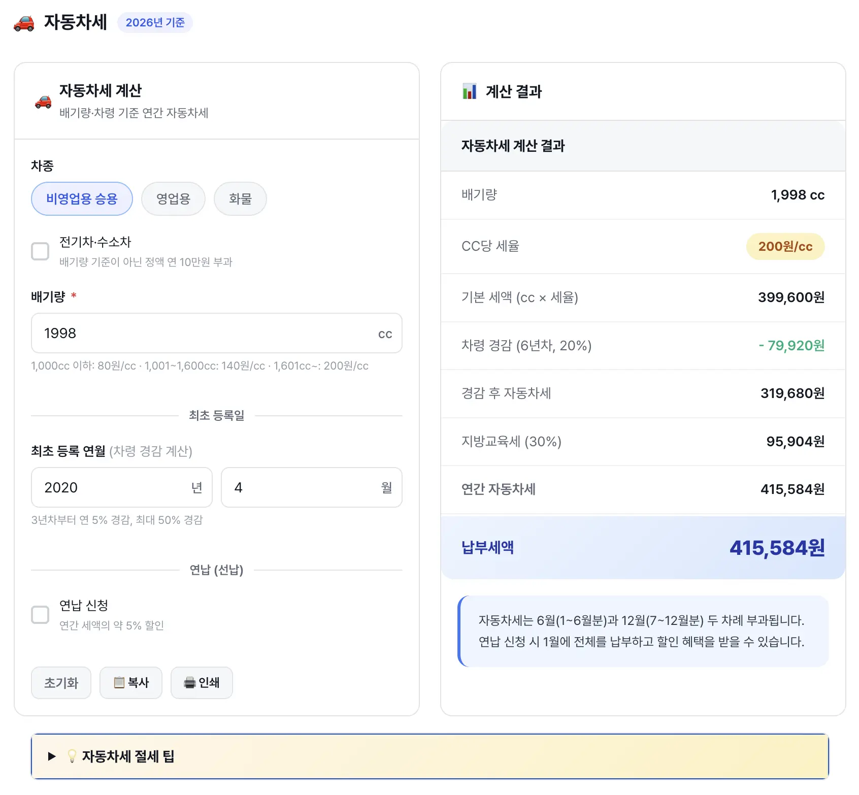
Task: Click 인쇄 to print the calculation
Action: 202,683
